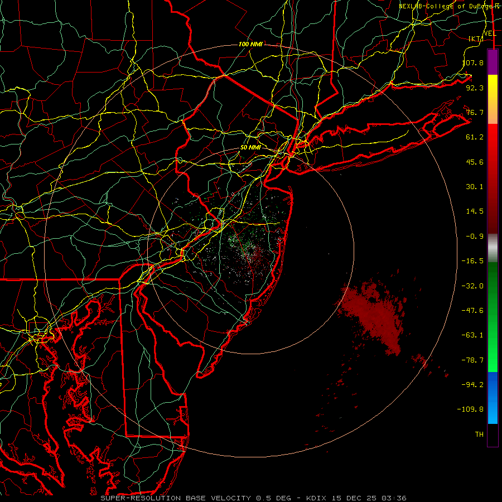Click the '76.7' scale value

pyautogui.click(x=475, y=112)
